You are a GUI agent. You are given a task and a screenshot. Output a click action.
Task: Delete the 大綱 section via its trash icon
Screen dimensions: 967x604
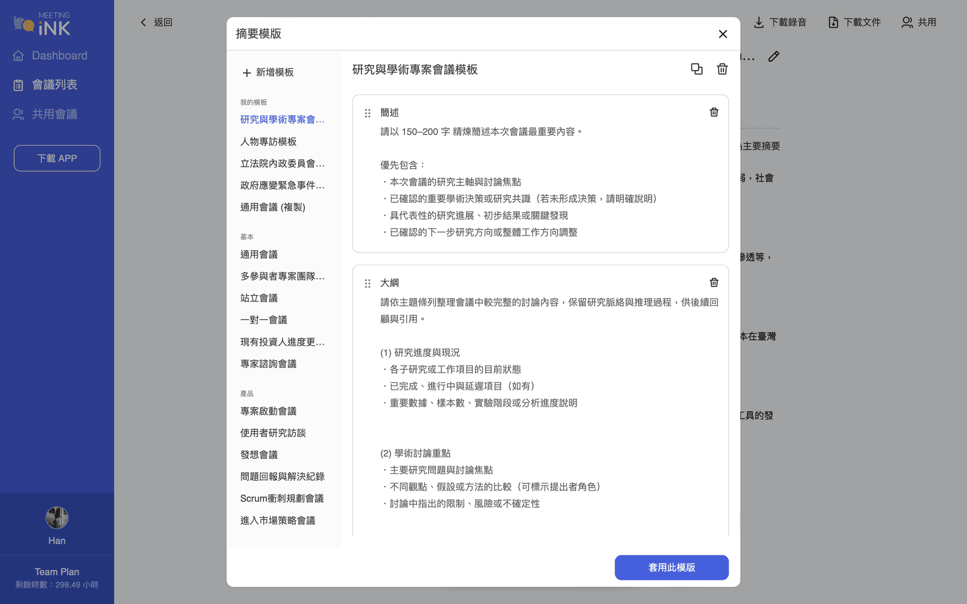tap(714, 282)
